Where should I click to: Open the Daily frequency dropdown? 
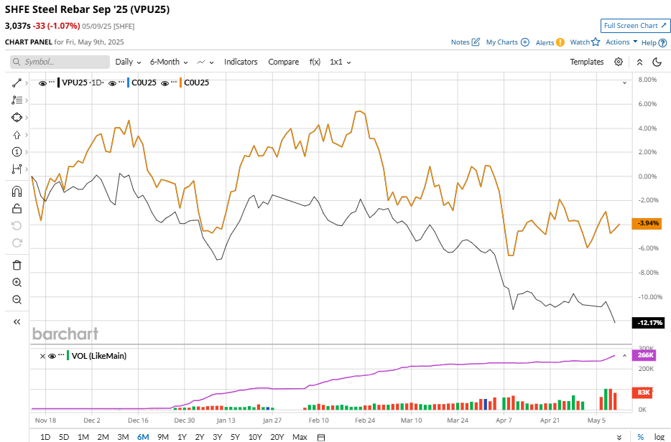point(128,62)
